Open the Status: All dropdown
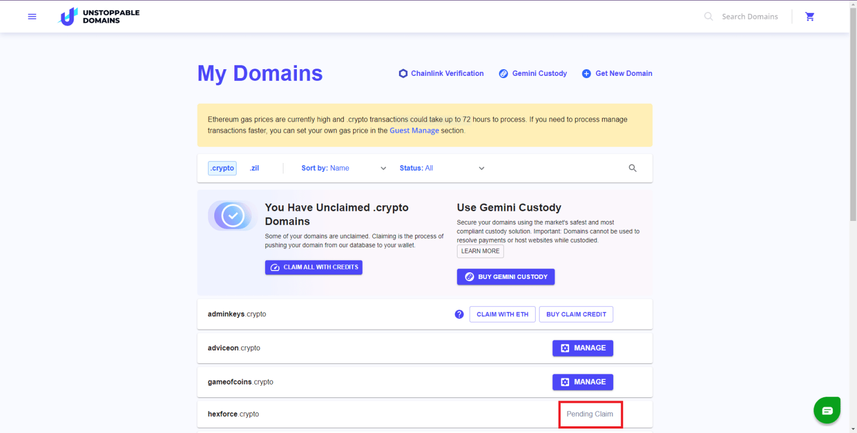The image size is (857, 433). (x=441, y=167)
